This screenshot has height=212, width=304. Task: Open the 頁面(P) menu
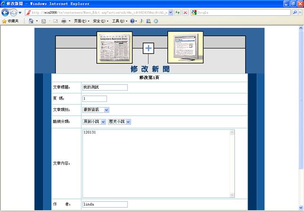(81, 21)
